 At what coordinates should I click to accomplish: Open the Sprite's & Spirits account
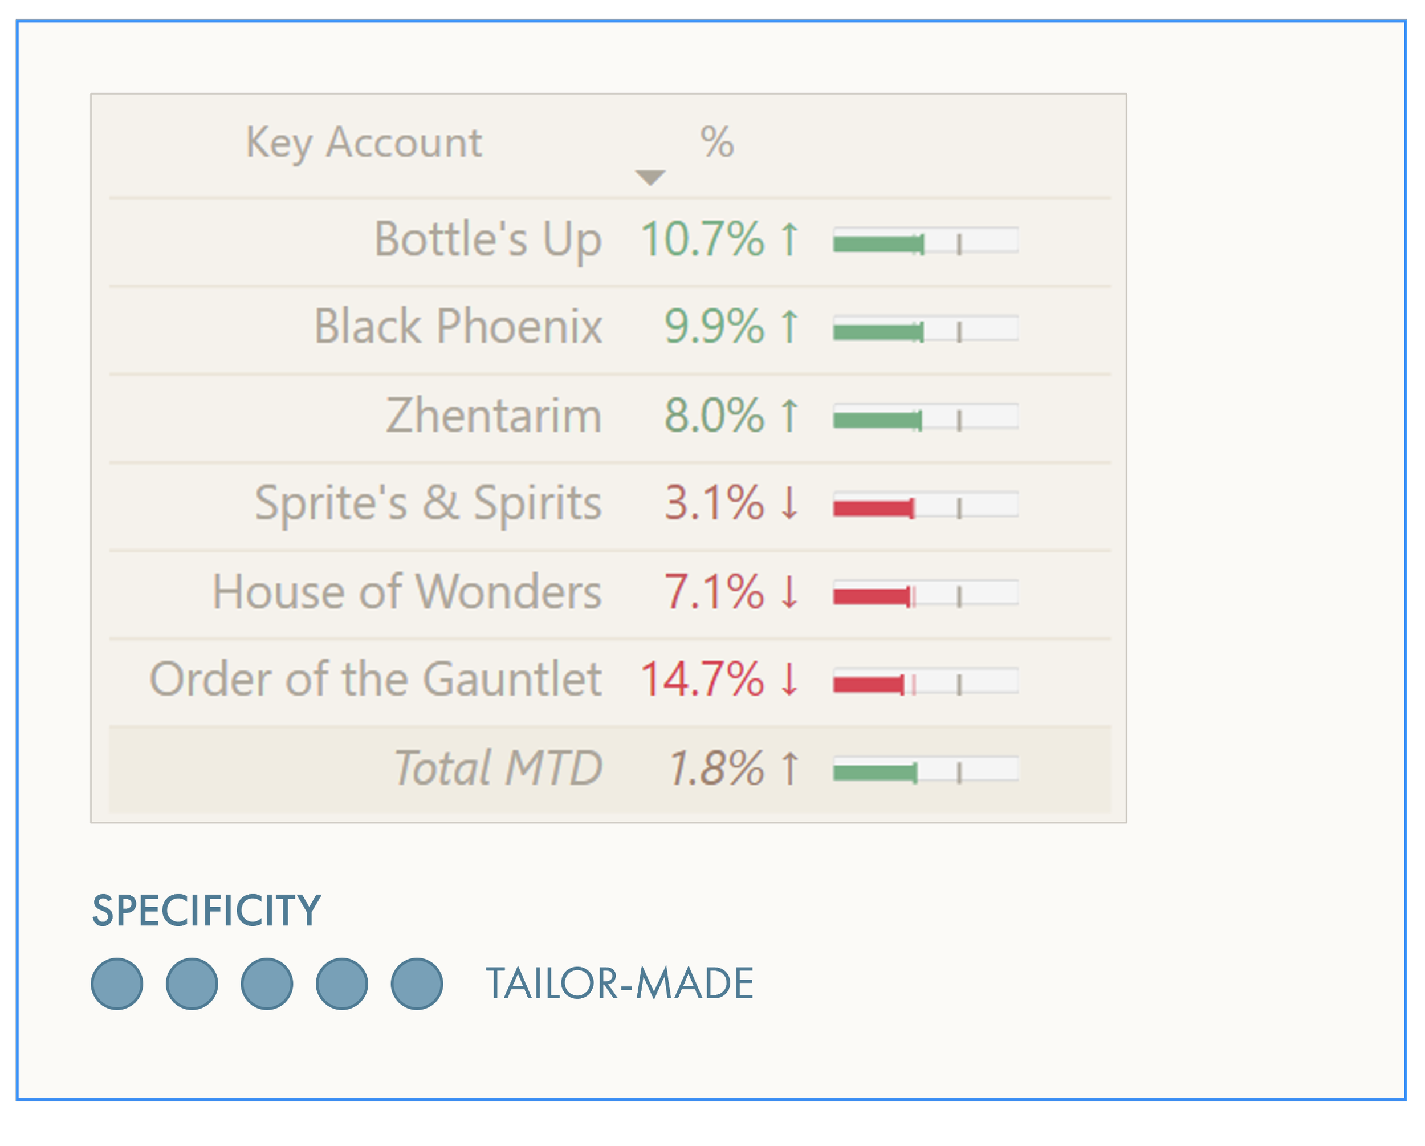428,504
